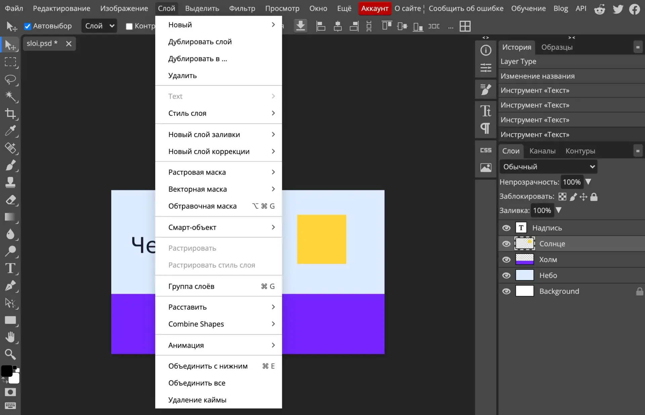
Task: Expand the Смарт-объект submenu
Action: pyautogui.click(x=218, y=227)
